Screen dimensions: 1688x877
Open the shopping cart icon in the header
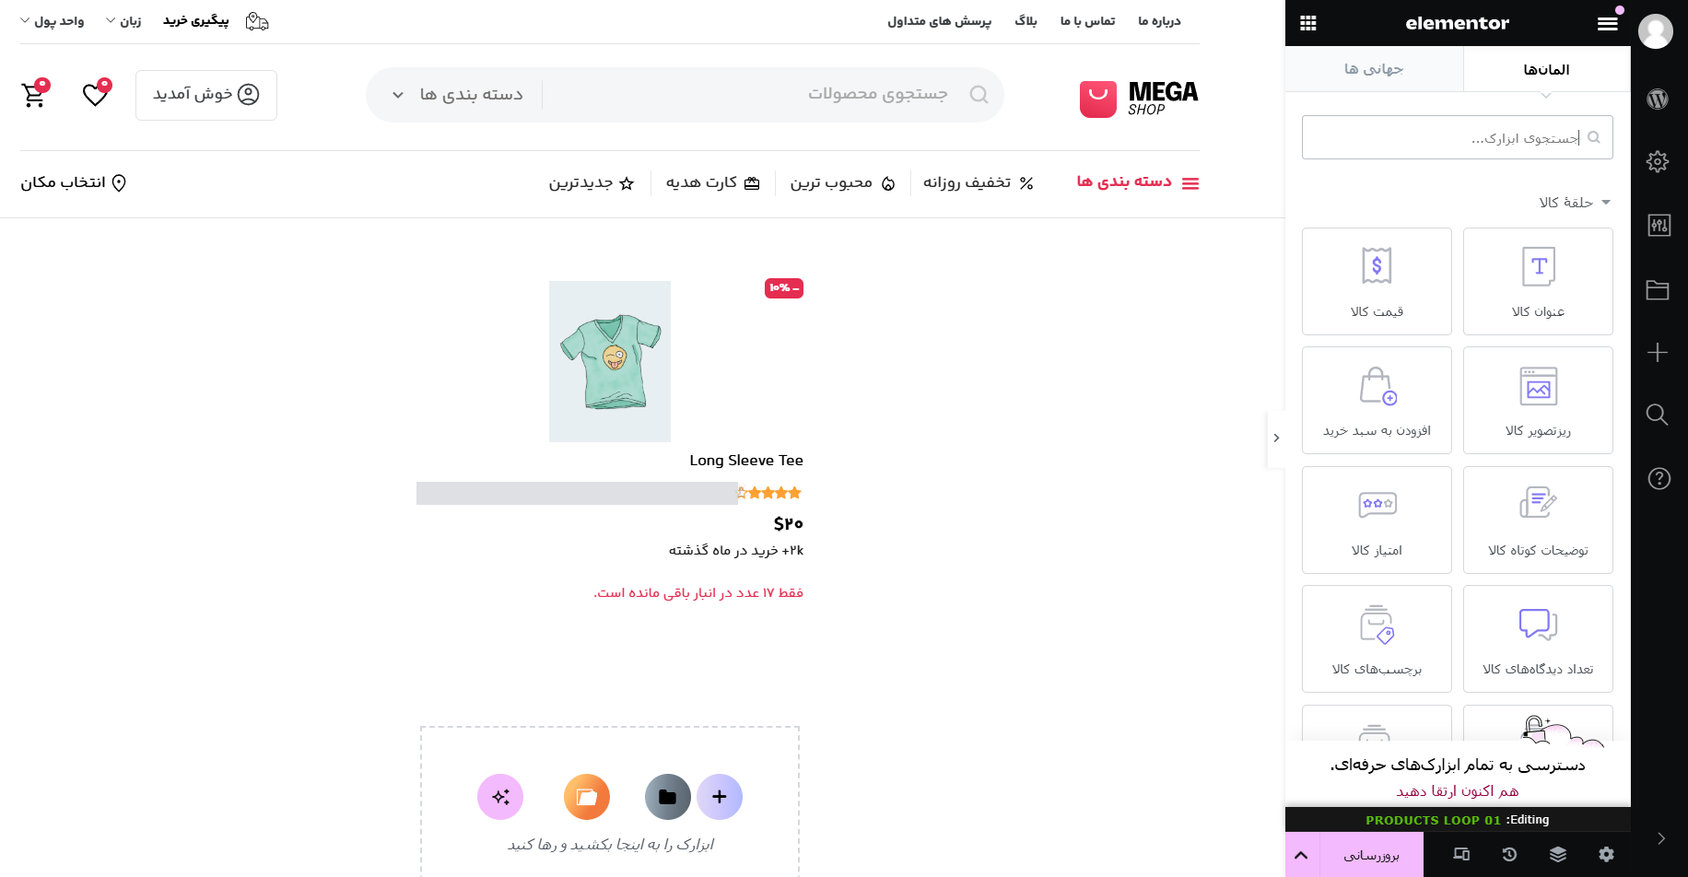click(x=34, y=94)
